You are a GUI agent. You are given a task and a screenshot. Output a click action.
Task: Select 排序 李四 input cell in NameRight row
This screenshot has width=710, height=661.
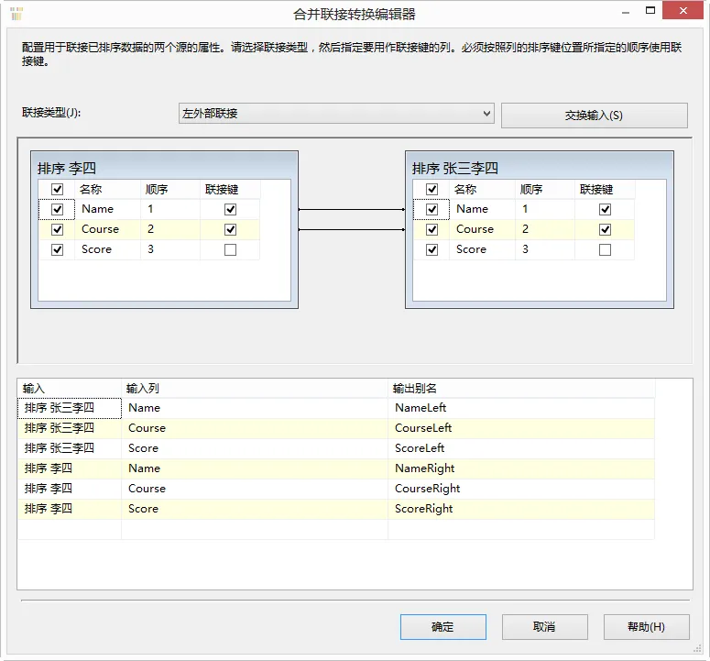tap(70, 468)
